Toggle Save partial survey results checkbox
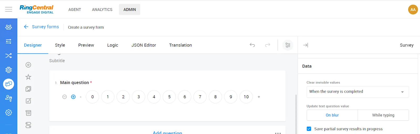420x134 pixels. pos(309,129)
